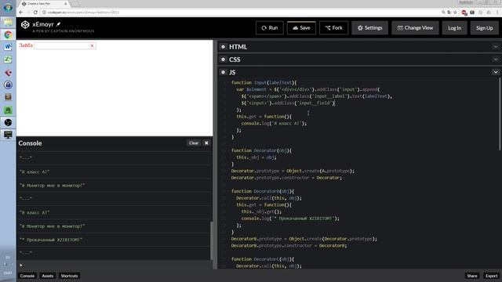502x282 pixels.
Task: Clear the console output
Action: (194, 143)
